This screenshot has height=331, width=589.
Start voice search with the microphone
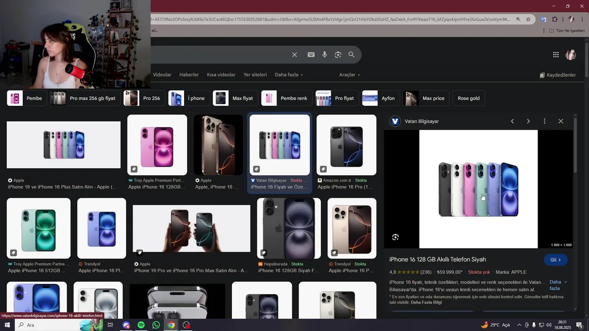324,55
